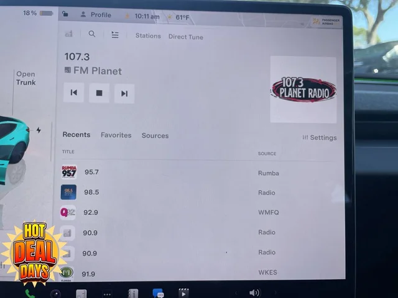Open the Messages chat app

pyautogui.click(x=159, y=293)
